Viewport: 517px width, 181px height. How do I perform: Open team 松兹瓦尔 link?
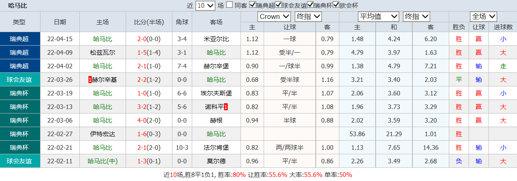(x=102, y=53)
